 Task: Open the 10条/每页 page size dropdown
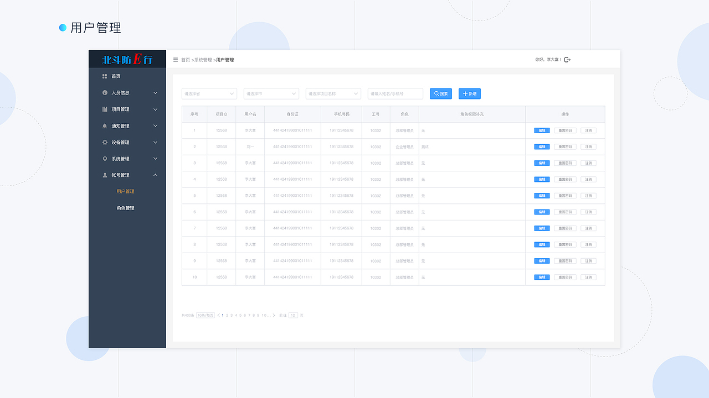[x=205, y=315]
